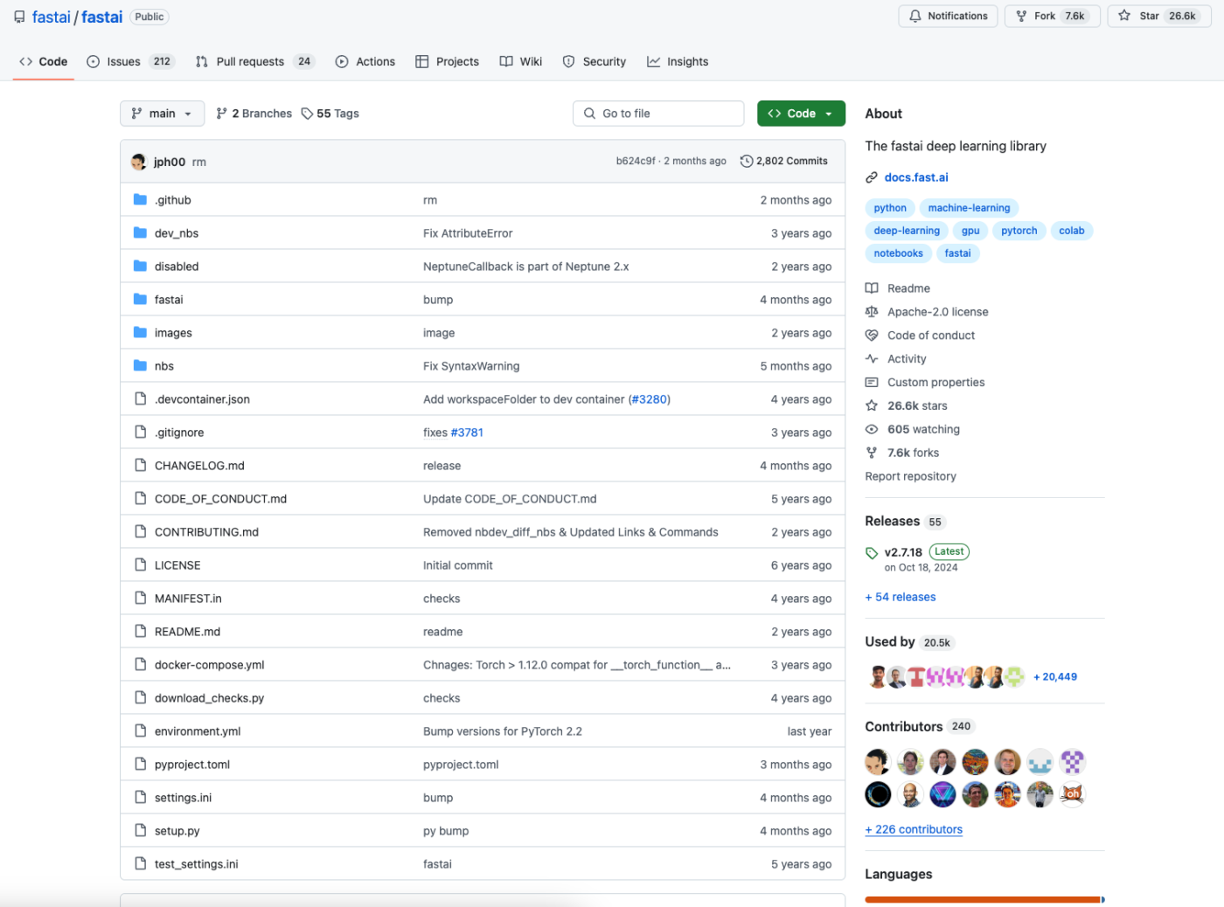Click the Fork button
Viewport: 1224px width, 907px height.
point(1052,17)
